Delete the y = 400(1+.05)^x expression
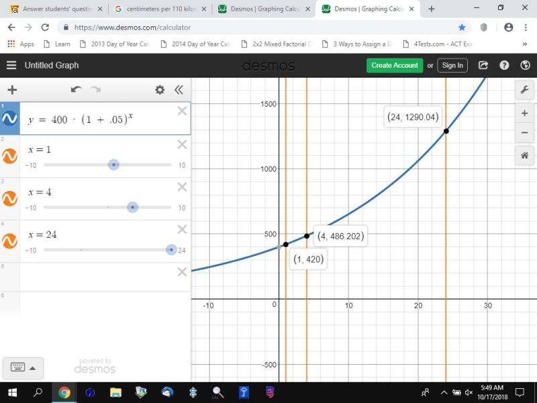Image resolution: width=537 pixels, height=403 pixels. pyautogui.click(x=182, y=111)
